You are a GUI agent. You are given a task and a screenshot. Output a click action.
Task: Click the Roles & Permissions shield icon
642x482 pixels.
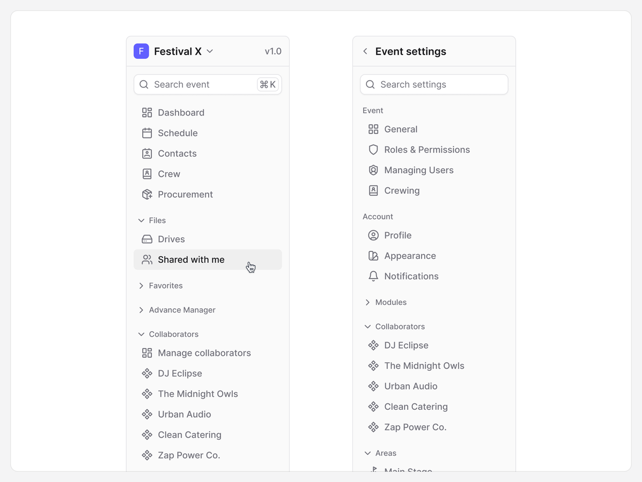(373, 150)
